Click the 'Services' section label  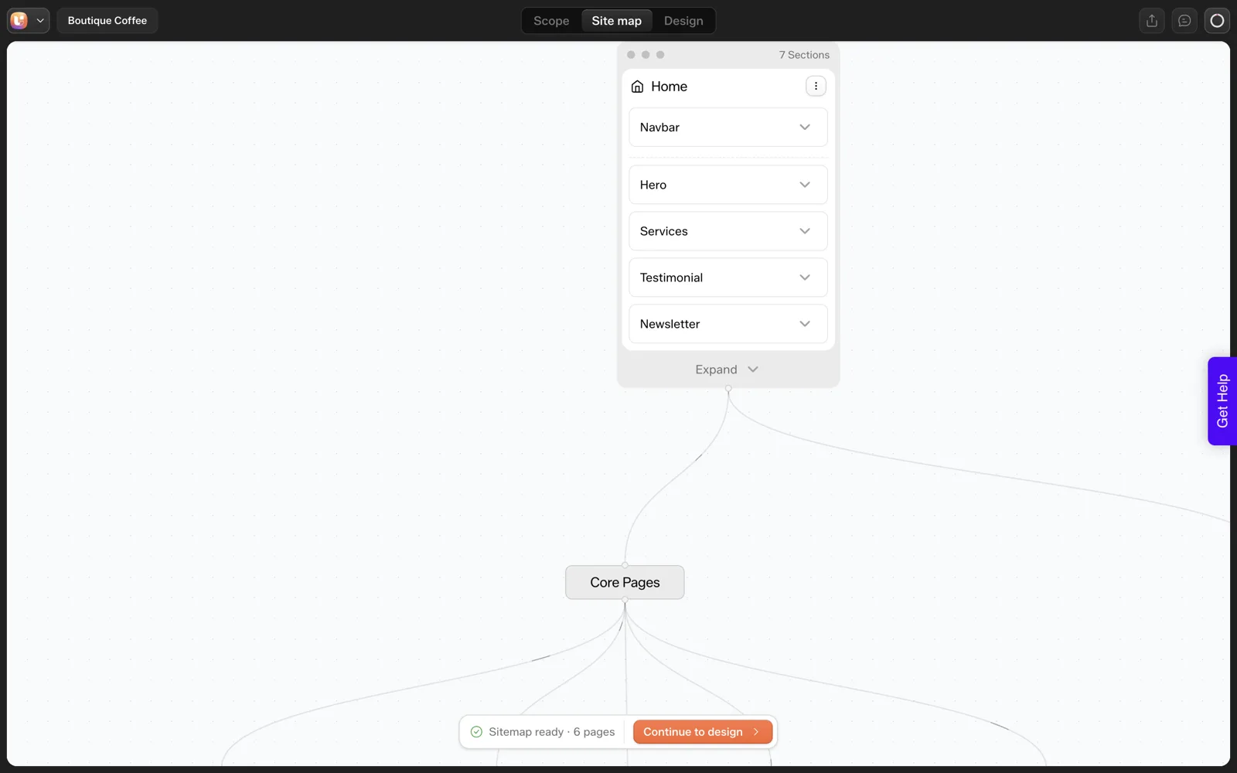click(663, 231)
